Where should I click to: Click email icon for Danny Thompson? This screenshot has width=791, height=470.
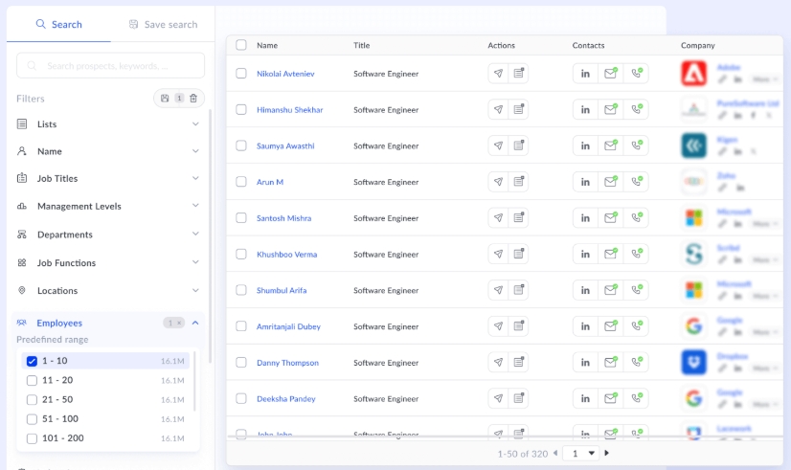[610, 362]
